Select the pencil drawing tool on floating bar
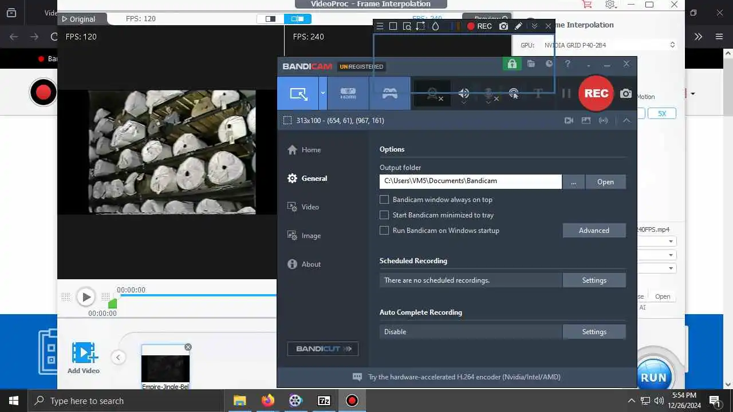733x412 pixels. (518, 26)
